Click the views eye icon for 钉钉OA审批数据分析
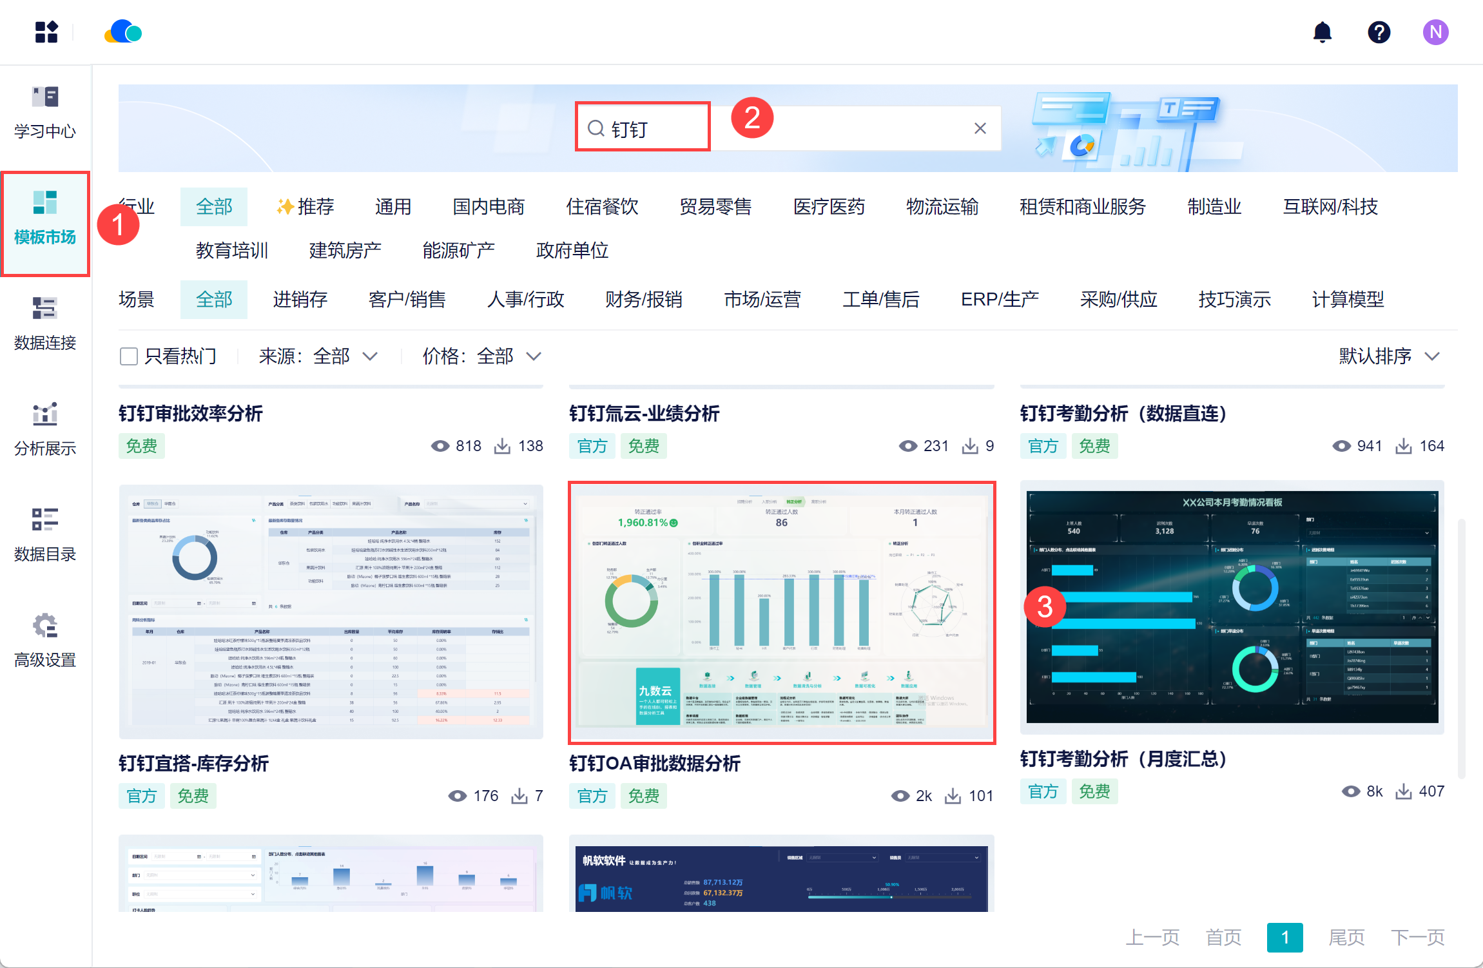The width and height of the screenshot is (1483, 968). coord(900,796)
